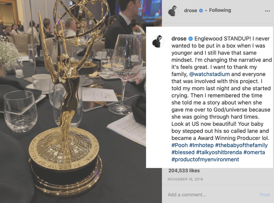Open the bold drose username in caption
The image size is (274, 203).
point(179,38)
